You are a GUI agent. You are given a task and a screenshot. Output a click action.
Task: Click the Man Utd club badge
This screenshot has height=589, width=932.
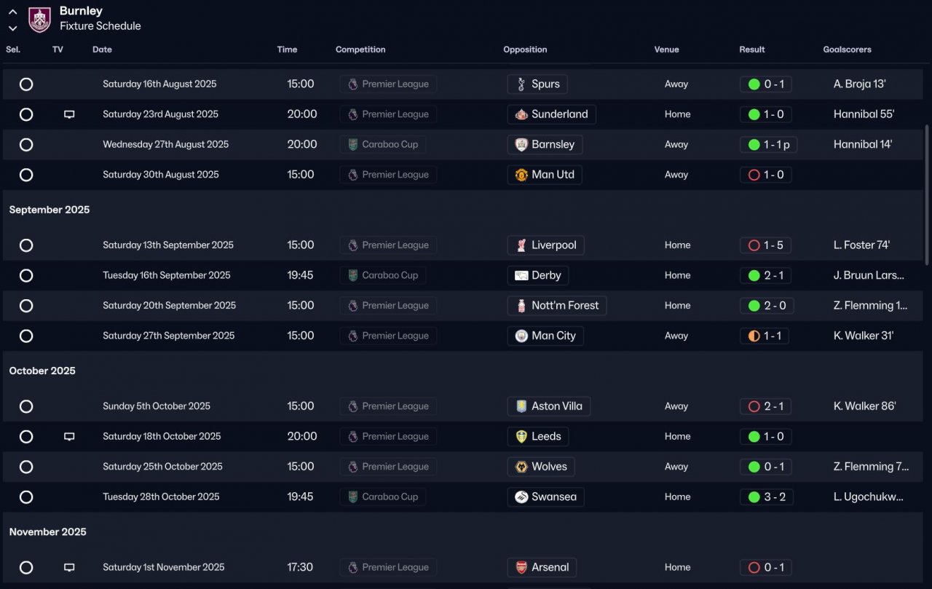tap(521, 175)
